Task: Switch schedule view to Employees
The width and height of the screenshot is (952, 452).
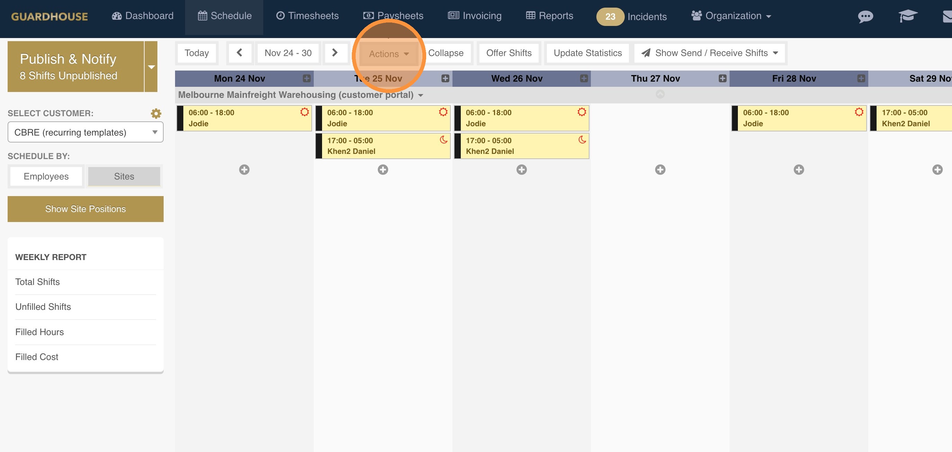Action: click(x=46, y=176)
